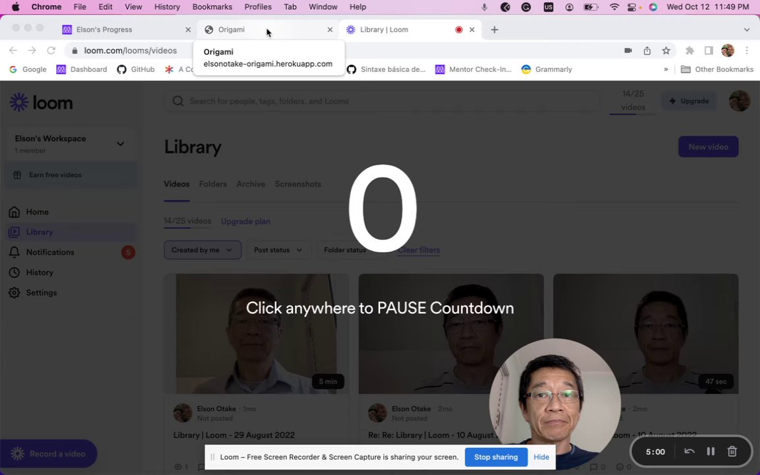Viewport: 760px width, 475px height.
Task: Open the Chrome profile avatar
Action: (728, 50)
